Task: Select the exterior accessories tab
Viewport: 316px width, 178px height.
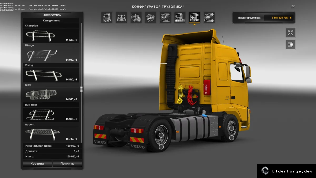Action: tap(194, 17)
